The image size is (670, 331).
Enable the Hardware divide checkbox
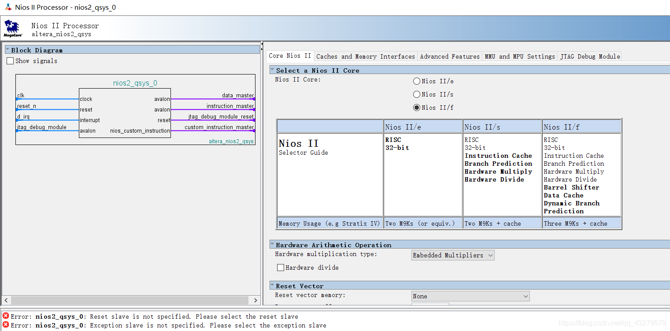coord(280,268)
